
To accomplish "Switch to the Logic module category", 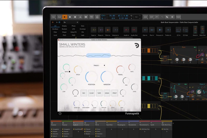I will (83, 35).
